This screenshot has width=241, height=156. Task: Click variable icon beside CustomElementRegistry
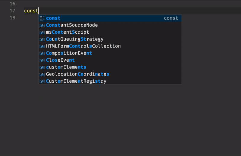point(42,81)
